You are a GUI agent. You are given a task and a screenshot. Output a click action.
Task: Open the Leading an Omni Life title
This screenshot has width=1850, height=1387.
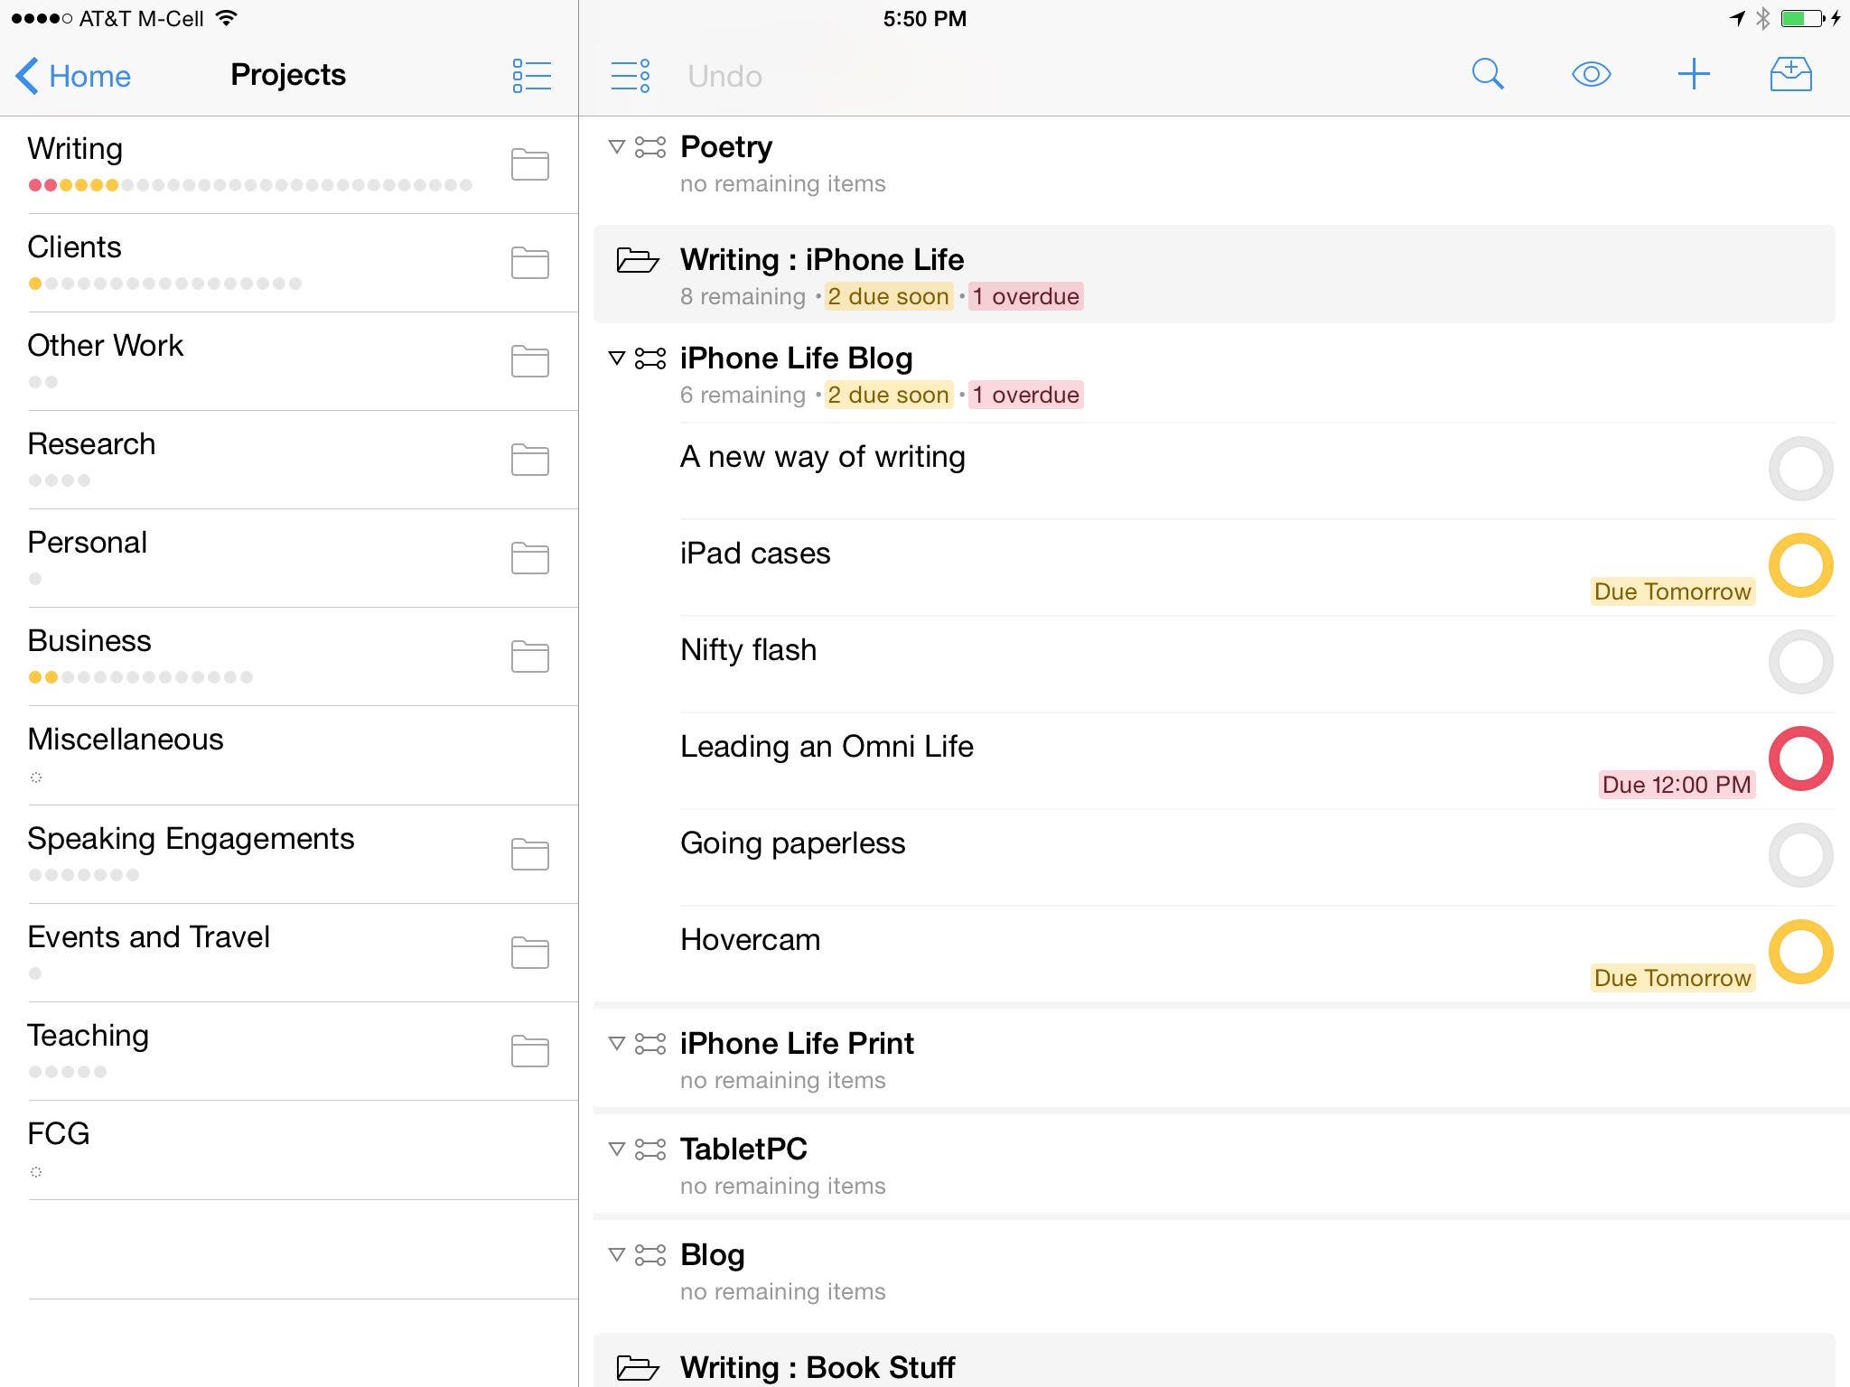pos(827,747)
